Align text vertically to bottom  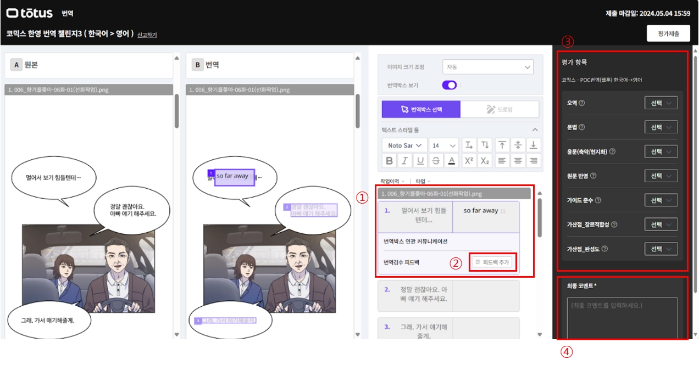point(533,145)
